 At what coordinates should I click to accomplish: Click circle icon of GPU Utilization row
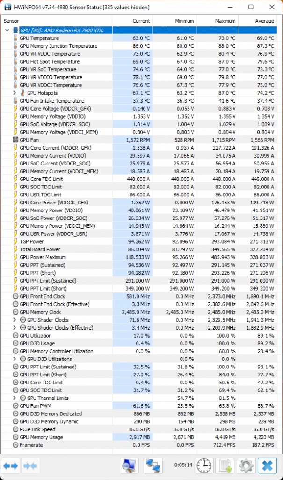coord(15,335)
